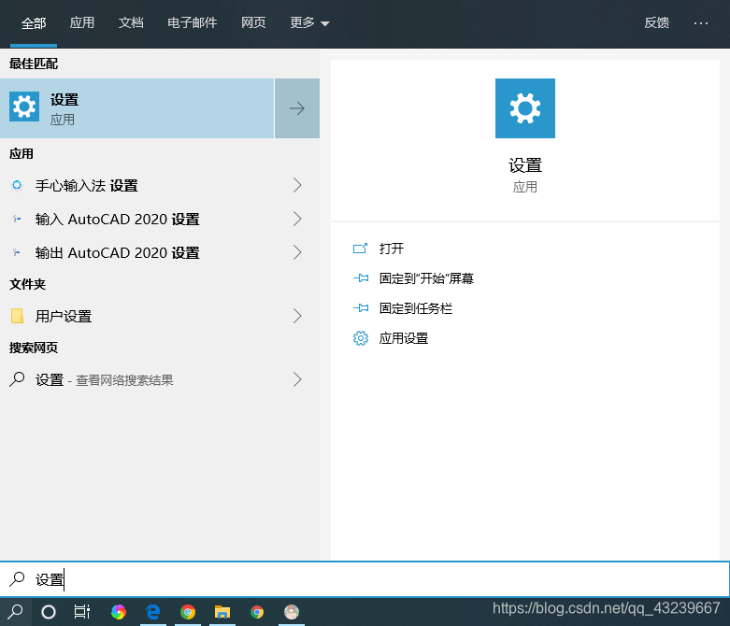Open the three-dots options menu
Screen dimensions: 730x626
[x=701, y=22]
